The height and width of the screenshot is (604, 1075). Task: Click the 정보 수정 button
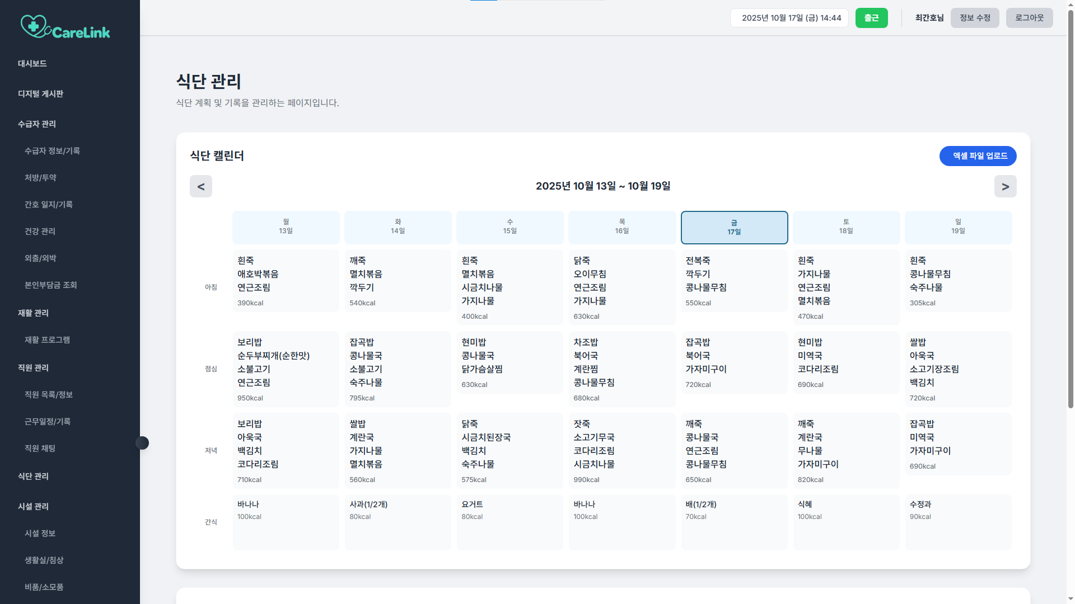pyautogui.click(x=975, y=18)
